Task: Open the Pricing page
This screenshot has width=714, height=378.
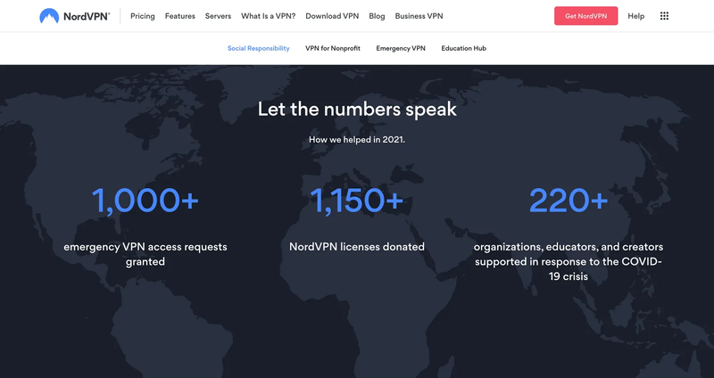Action: point(143,16)
